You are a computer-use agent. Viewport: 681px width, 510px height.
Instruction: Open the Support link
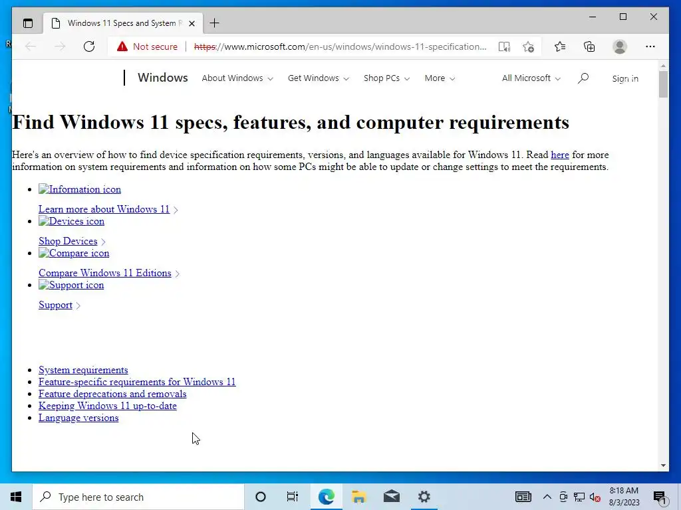click(x=55, y=305)
